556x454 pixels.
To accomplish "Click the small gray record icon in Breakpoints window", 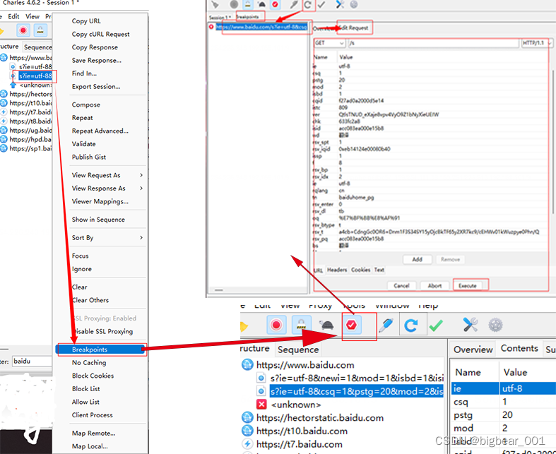I will (x=234, y=4).
